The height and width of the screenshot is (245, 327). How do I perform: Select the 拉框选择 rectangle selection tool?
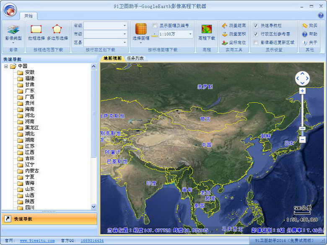click(36, 32)
